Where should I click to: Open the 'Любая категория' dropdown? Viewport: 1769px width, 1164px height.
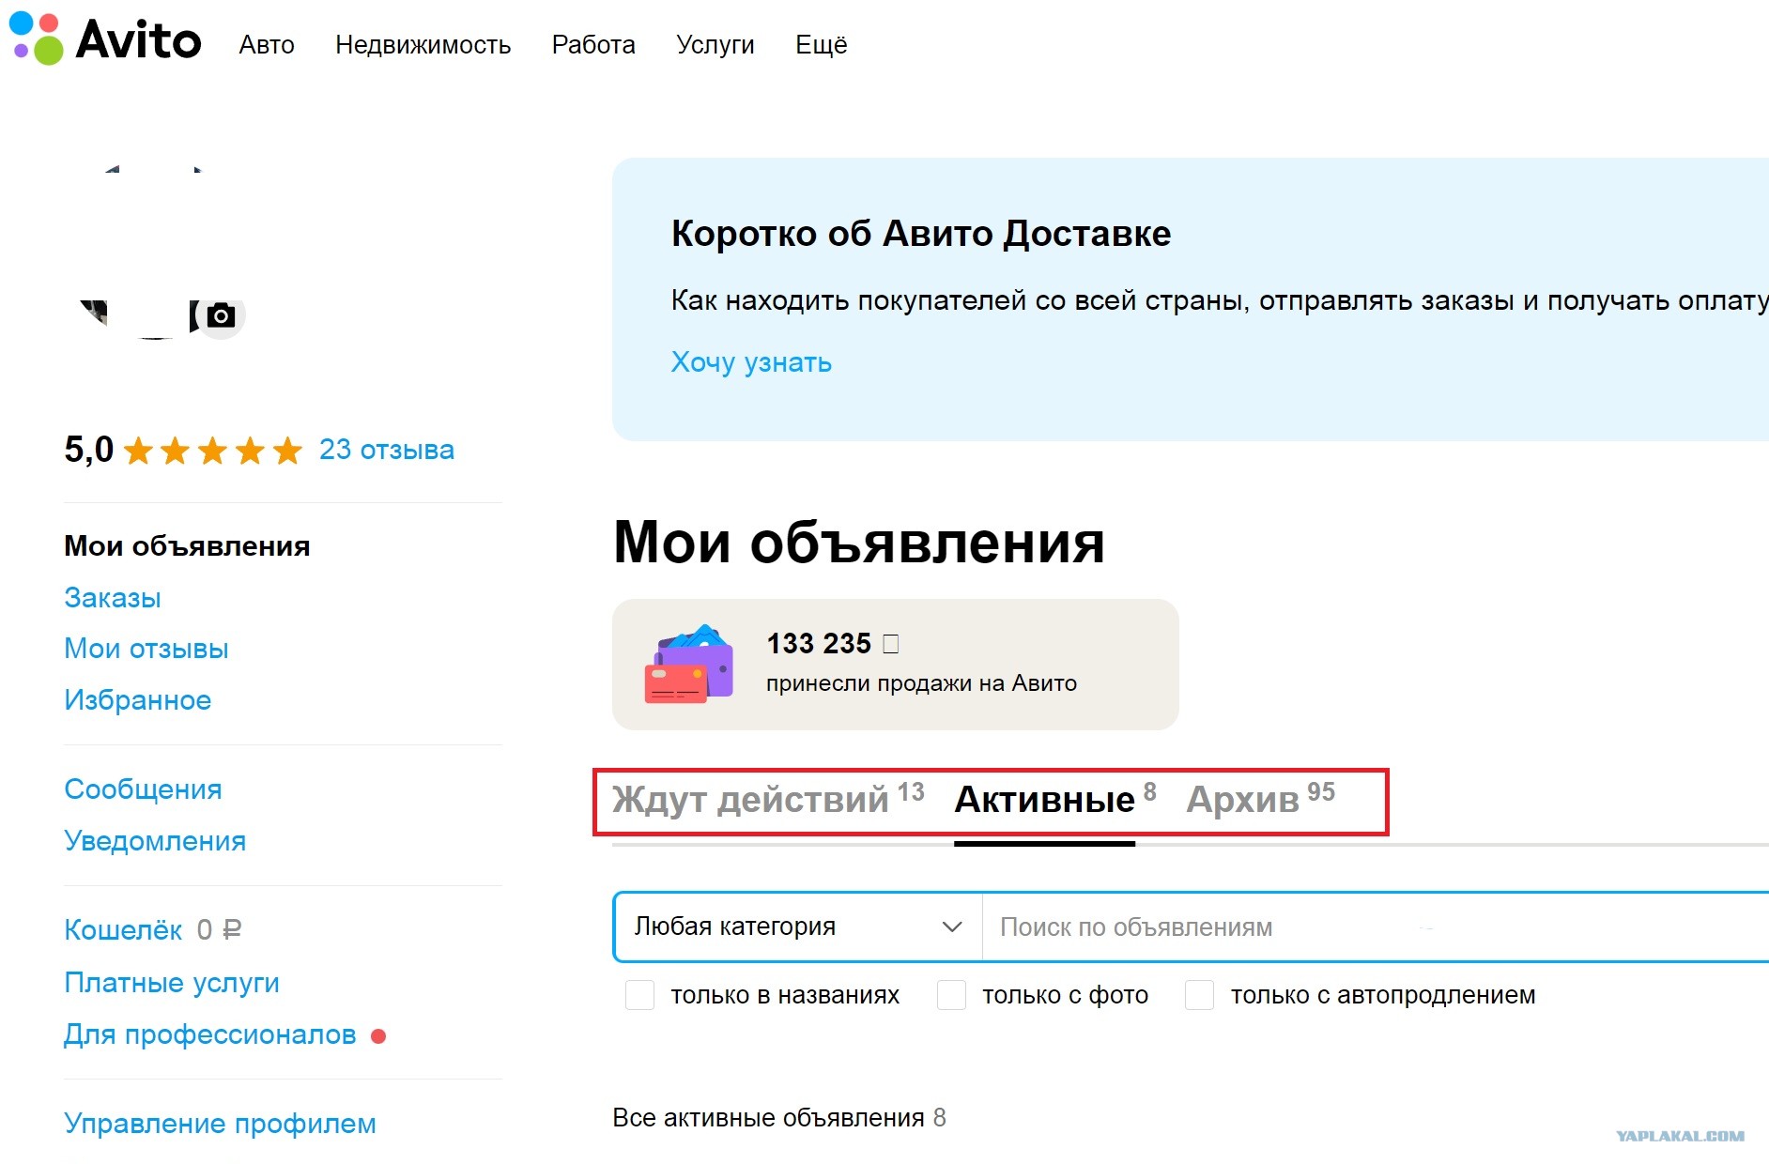tap(798, 927)
